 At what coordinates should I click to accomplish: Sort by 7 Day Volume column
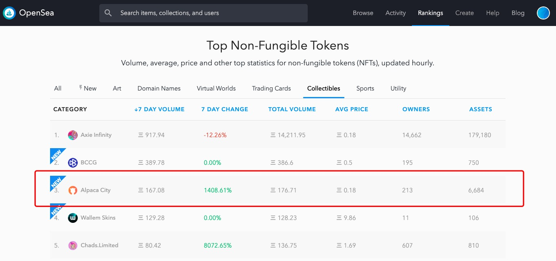point(159,109)
